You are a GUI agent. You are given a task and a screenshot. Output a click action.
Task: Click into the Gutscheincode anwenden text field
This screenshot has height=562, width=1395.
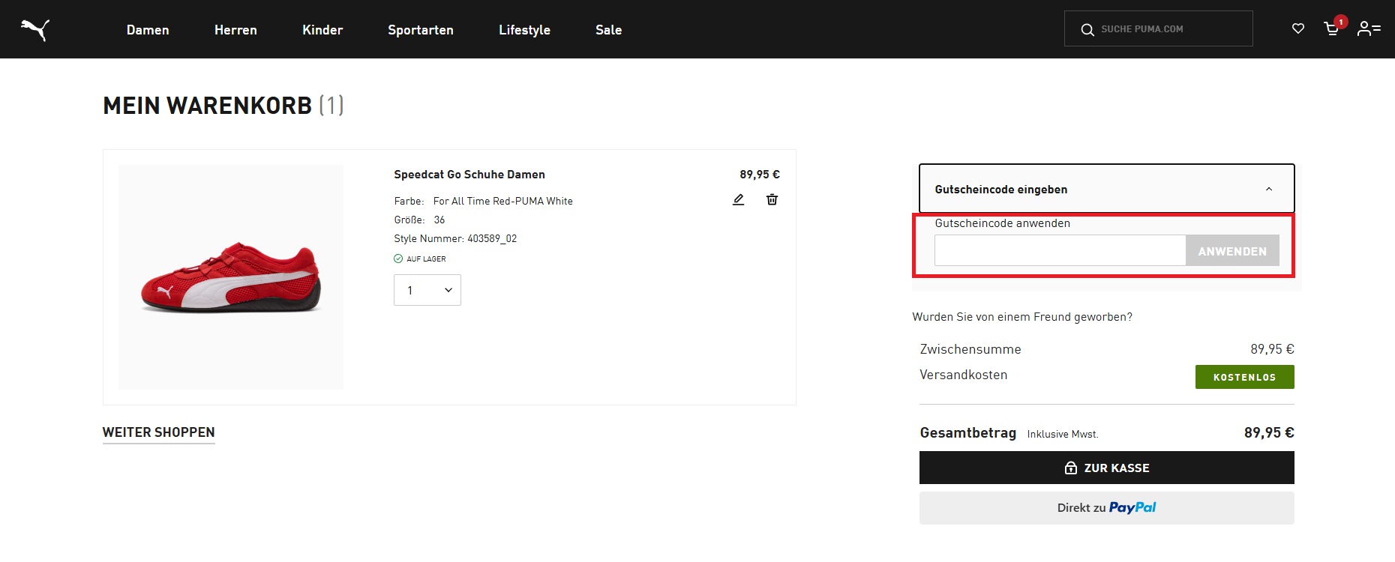point(1060,250)
